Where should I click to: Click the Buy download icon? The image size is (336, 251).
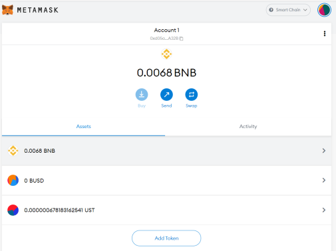(142, 94)
